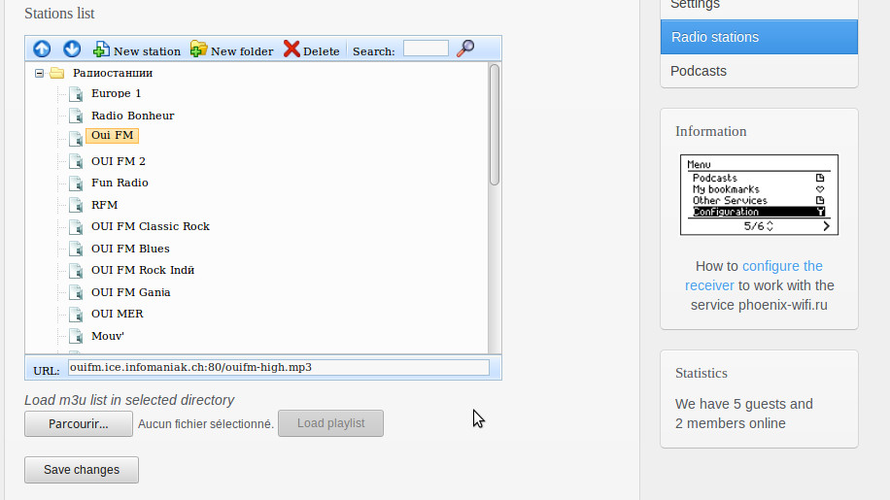Select the Radio Bonheur station
Screen dimensions: 890x500
tap(132, 116)
